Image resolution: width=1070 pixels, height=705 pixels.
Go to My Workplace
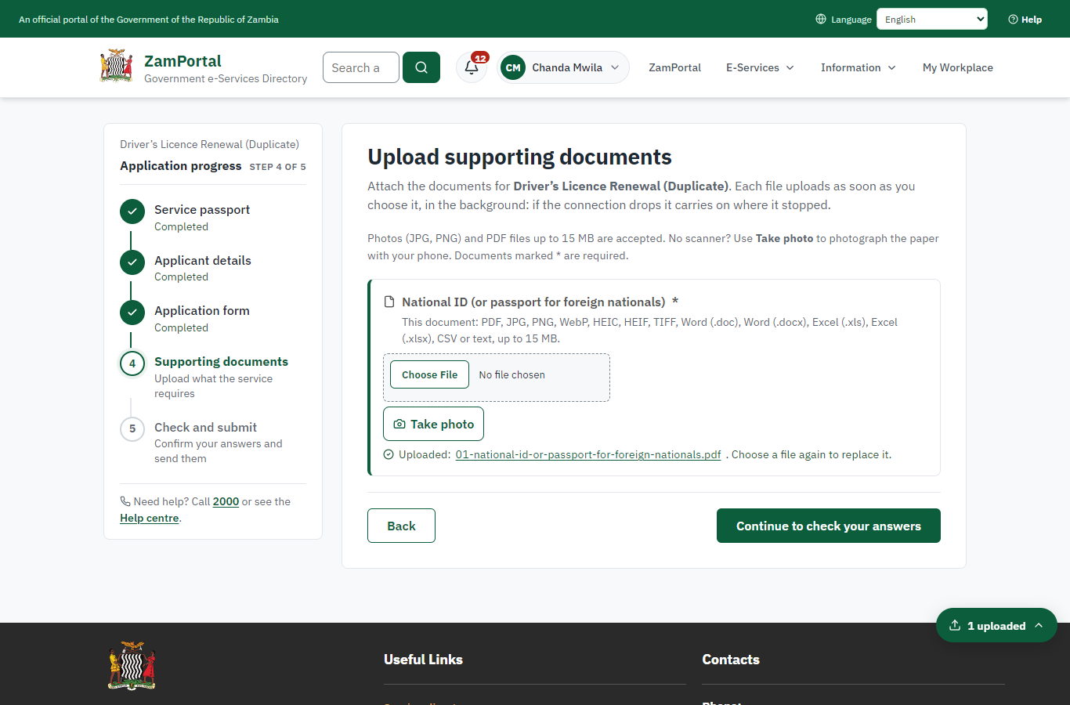(958, 67)
